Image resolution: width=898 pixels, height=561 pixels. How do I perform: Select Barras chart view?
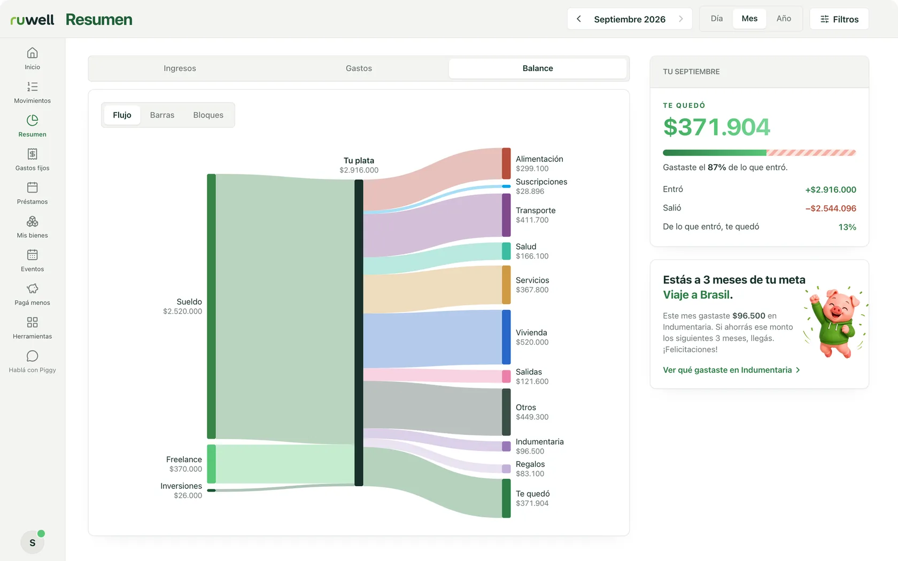point(162,115)
